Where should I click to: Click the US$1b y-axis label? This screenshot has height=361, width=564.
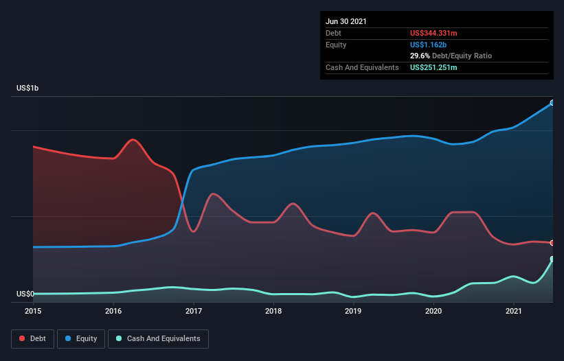(x=27, y=88)
